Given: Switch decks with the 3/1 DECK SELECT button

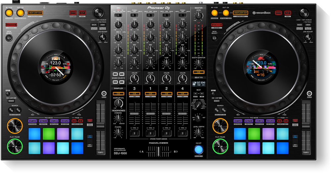Looking at the screenshot, I should tap(9, 38).
